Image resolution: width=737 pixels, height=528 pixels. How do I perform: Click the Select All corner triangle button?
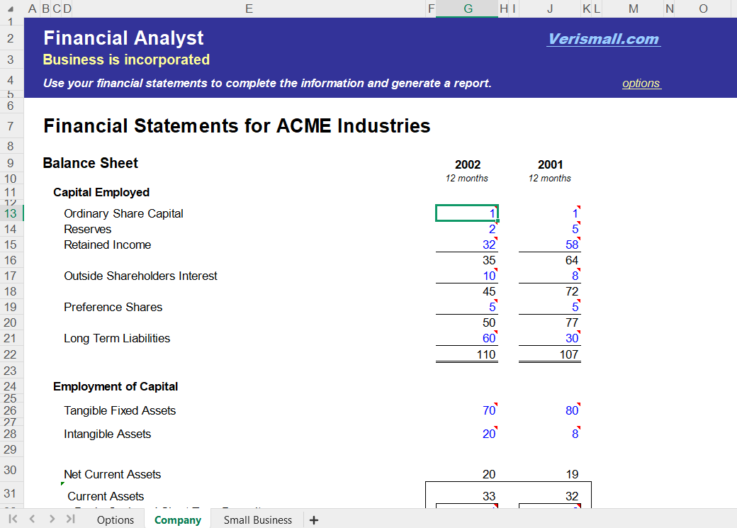pos(11,9)
